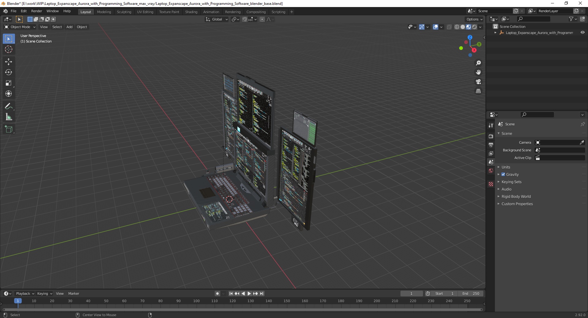This screenshot has width=588, height=318.
Task: Switch to the UV Editing workspace tab
Action: point(145,12)
